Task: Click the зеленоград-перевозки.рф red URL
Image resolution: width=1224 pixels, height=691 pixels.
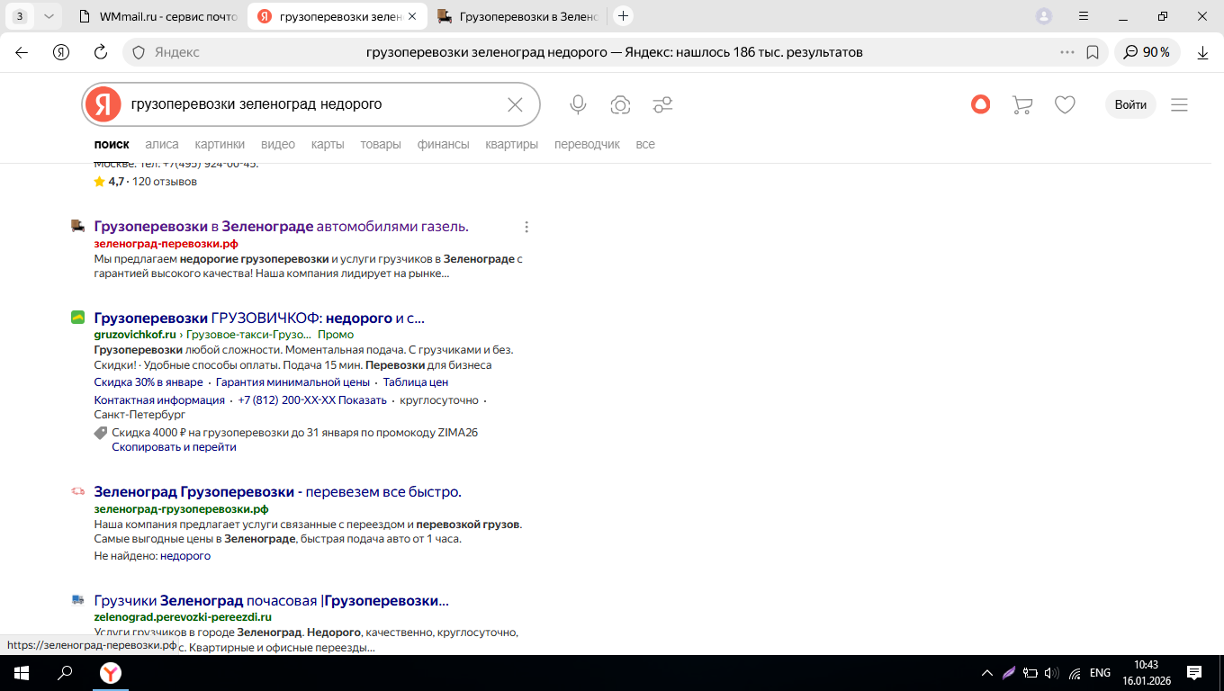Action: tap(166, 244)
